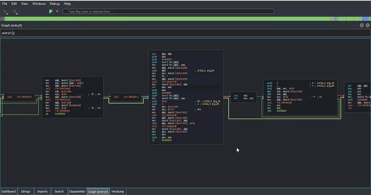Switch to the Disassembly tab
Image resolution: width=371 pixels, height=195 pixels.
coord(77,191)
